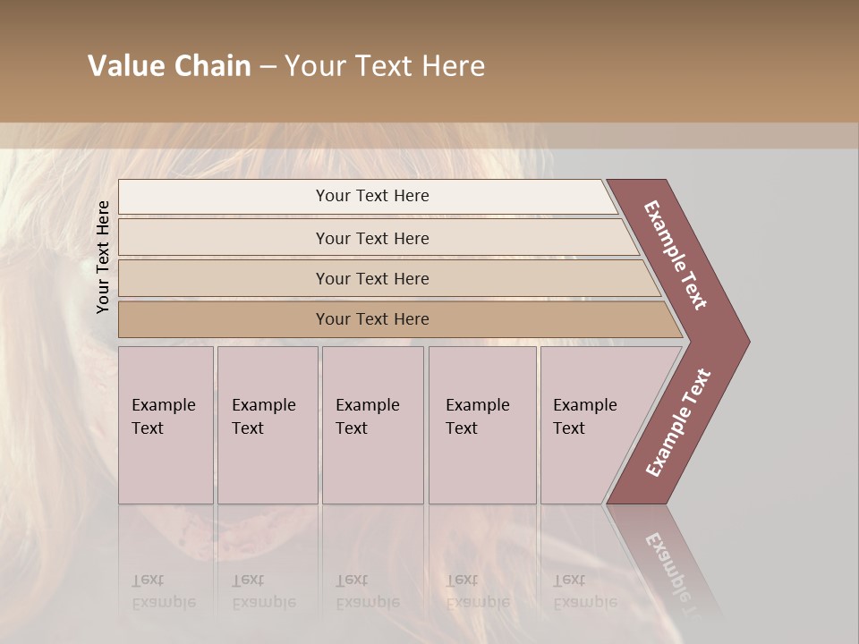Select the fourth 'Example Text' column box

point(482,425)
